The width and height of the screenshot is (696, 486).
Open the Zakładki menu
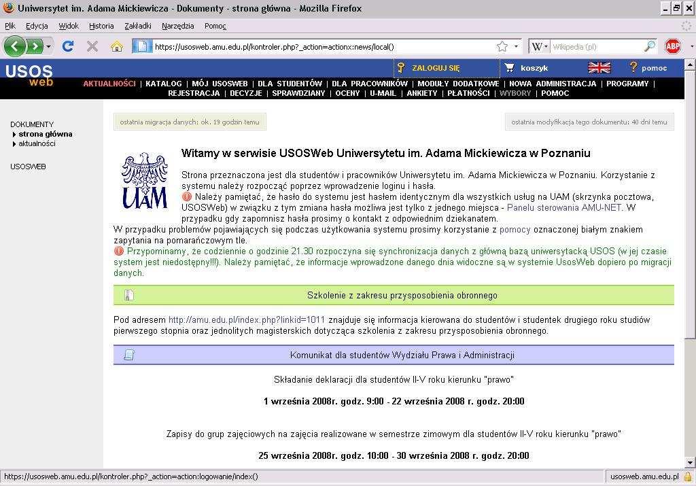coord(137,26)
